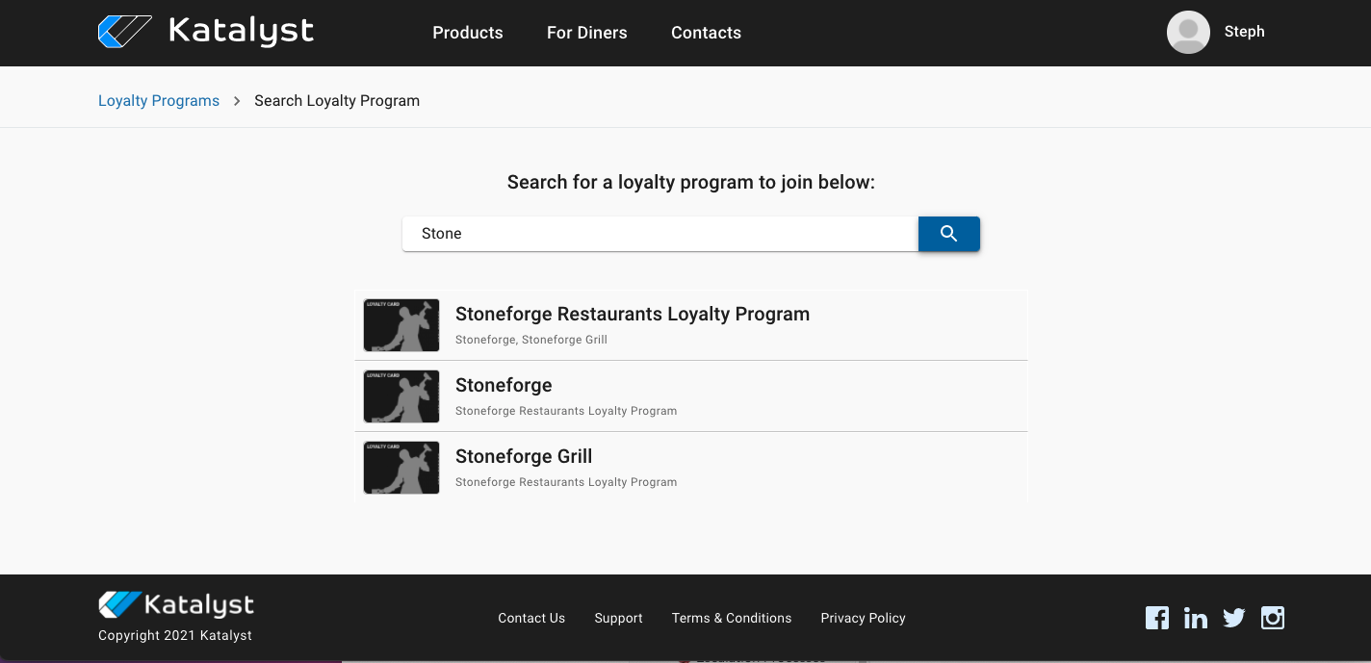
Task: Click the Stoneforge Grill loyalty card thumbnail
Action: [401, 468]
